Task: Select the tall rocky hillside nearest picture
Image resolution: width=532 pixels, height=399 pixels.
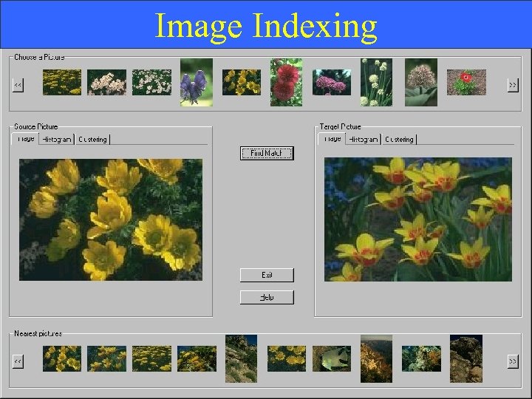Action: point(241,358)
